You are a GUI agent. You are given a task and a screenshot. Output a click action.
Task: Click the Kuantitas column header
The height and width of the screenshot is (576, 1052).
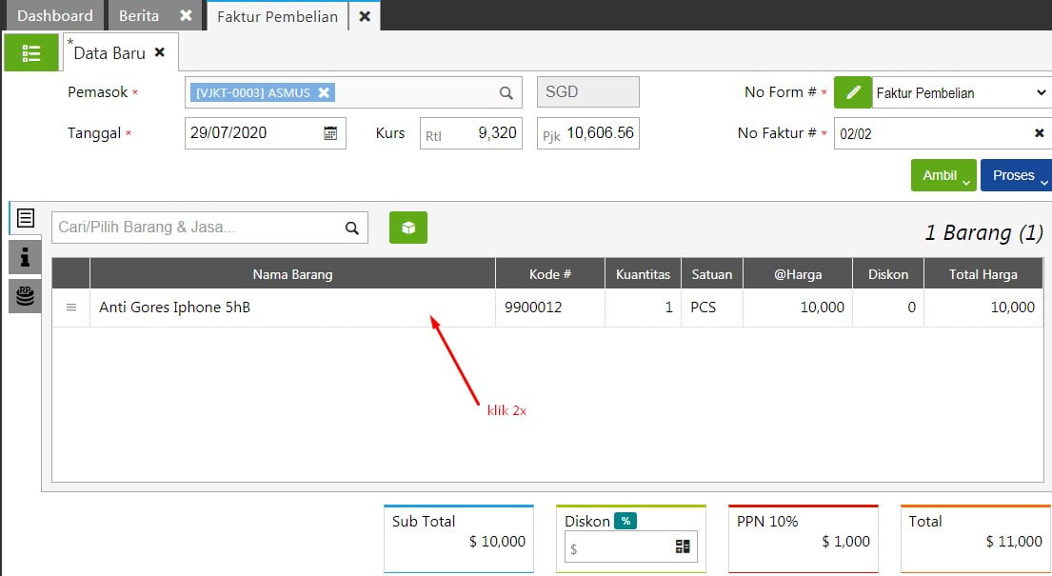[x=643, y=274]
